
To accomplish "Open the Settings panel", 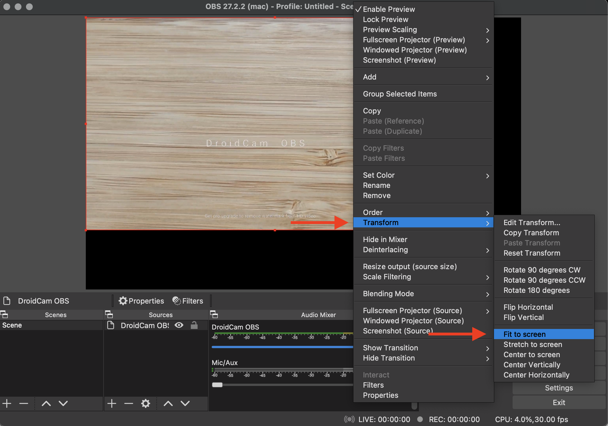I will (558, 388).
